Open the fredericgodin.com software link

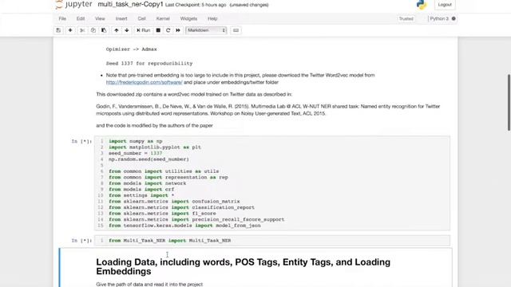pos(144,82)
